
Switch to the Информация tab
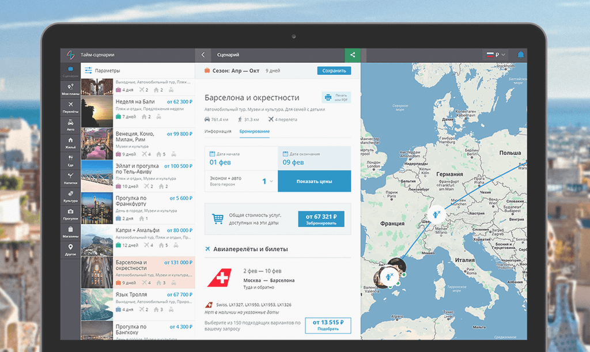coord(218,131)
